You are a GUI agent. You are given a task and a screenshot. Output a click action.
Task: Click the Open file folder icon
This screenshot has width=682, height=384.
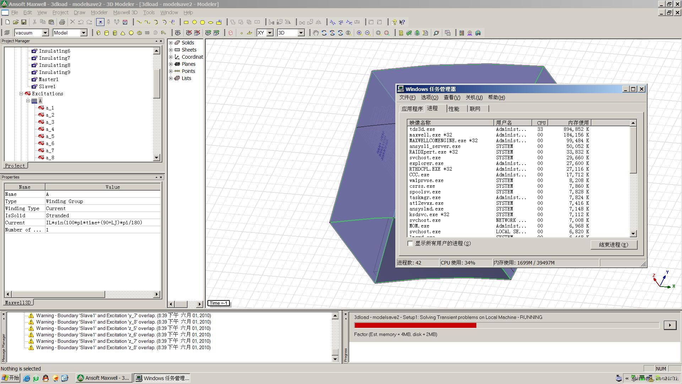coord(16,22)
